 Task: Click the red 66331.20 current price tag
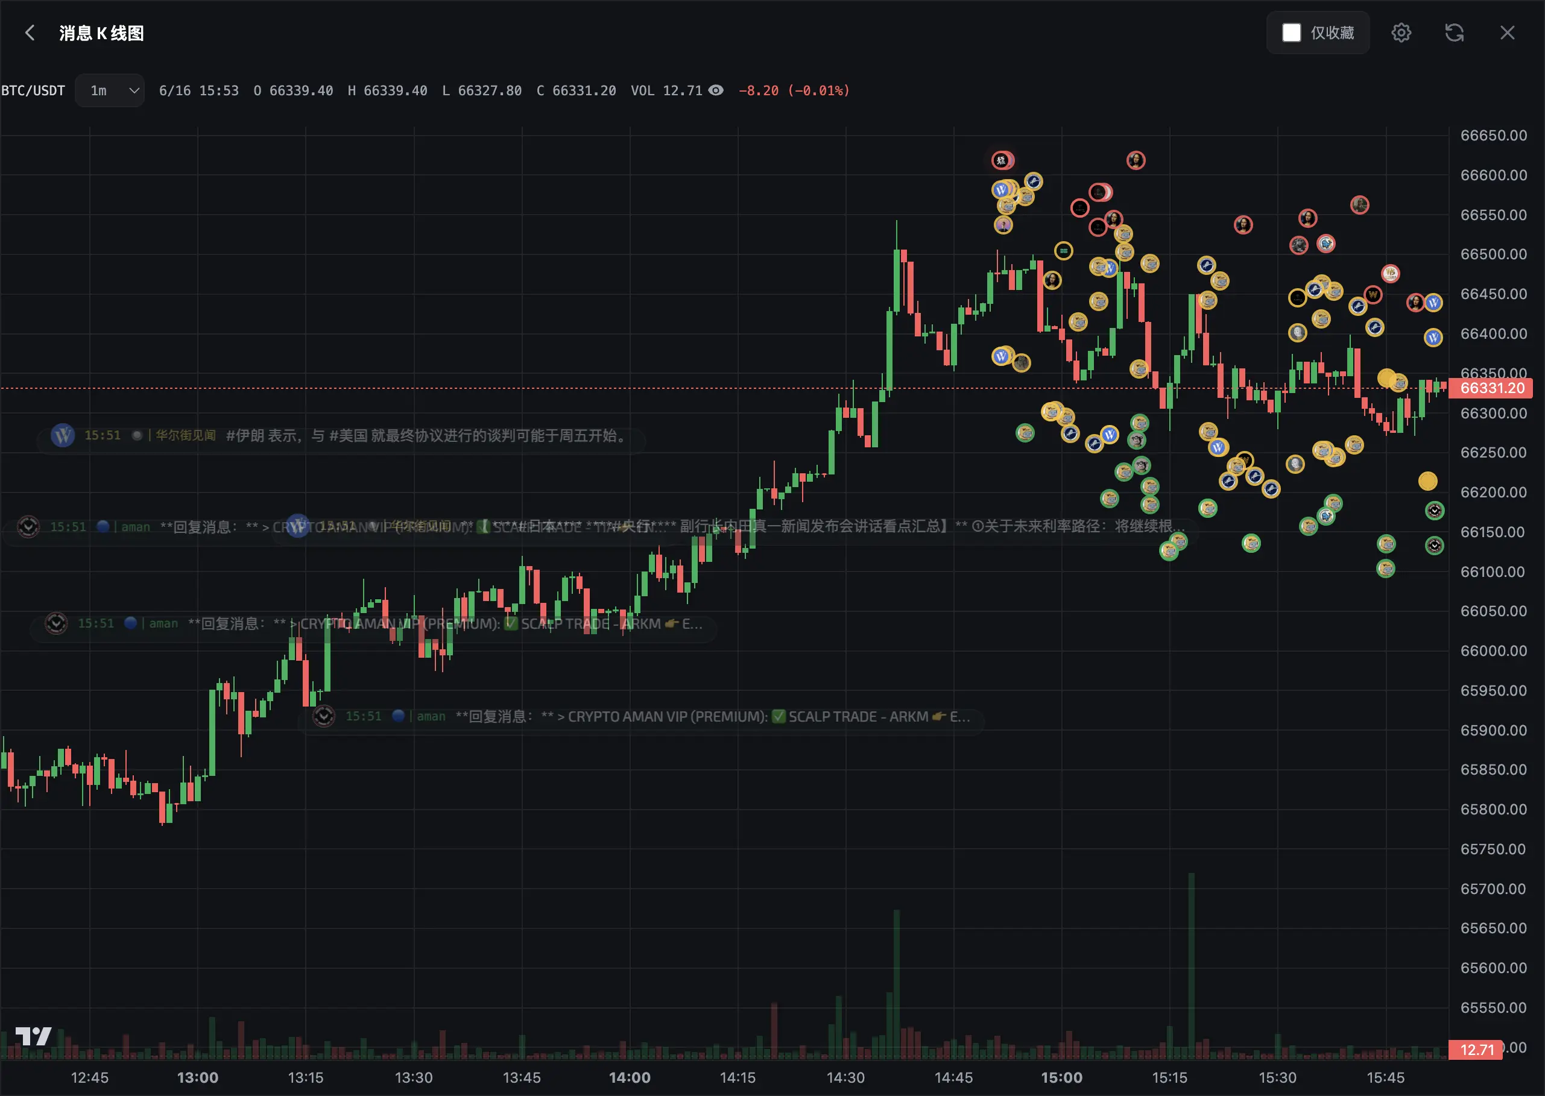pos(1491,388)
